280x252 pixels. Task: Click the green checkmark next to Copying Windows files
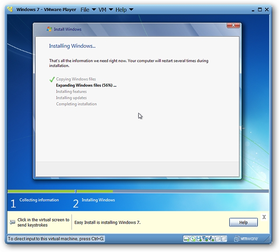click(x=52, y=79)
